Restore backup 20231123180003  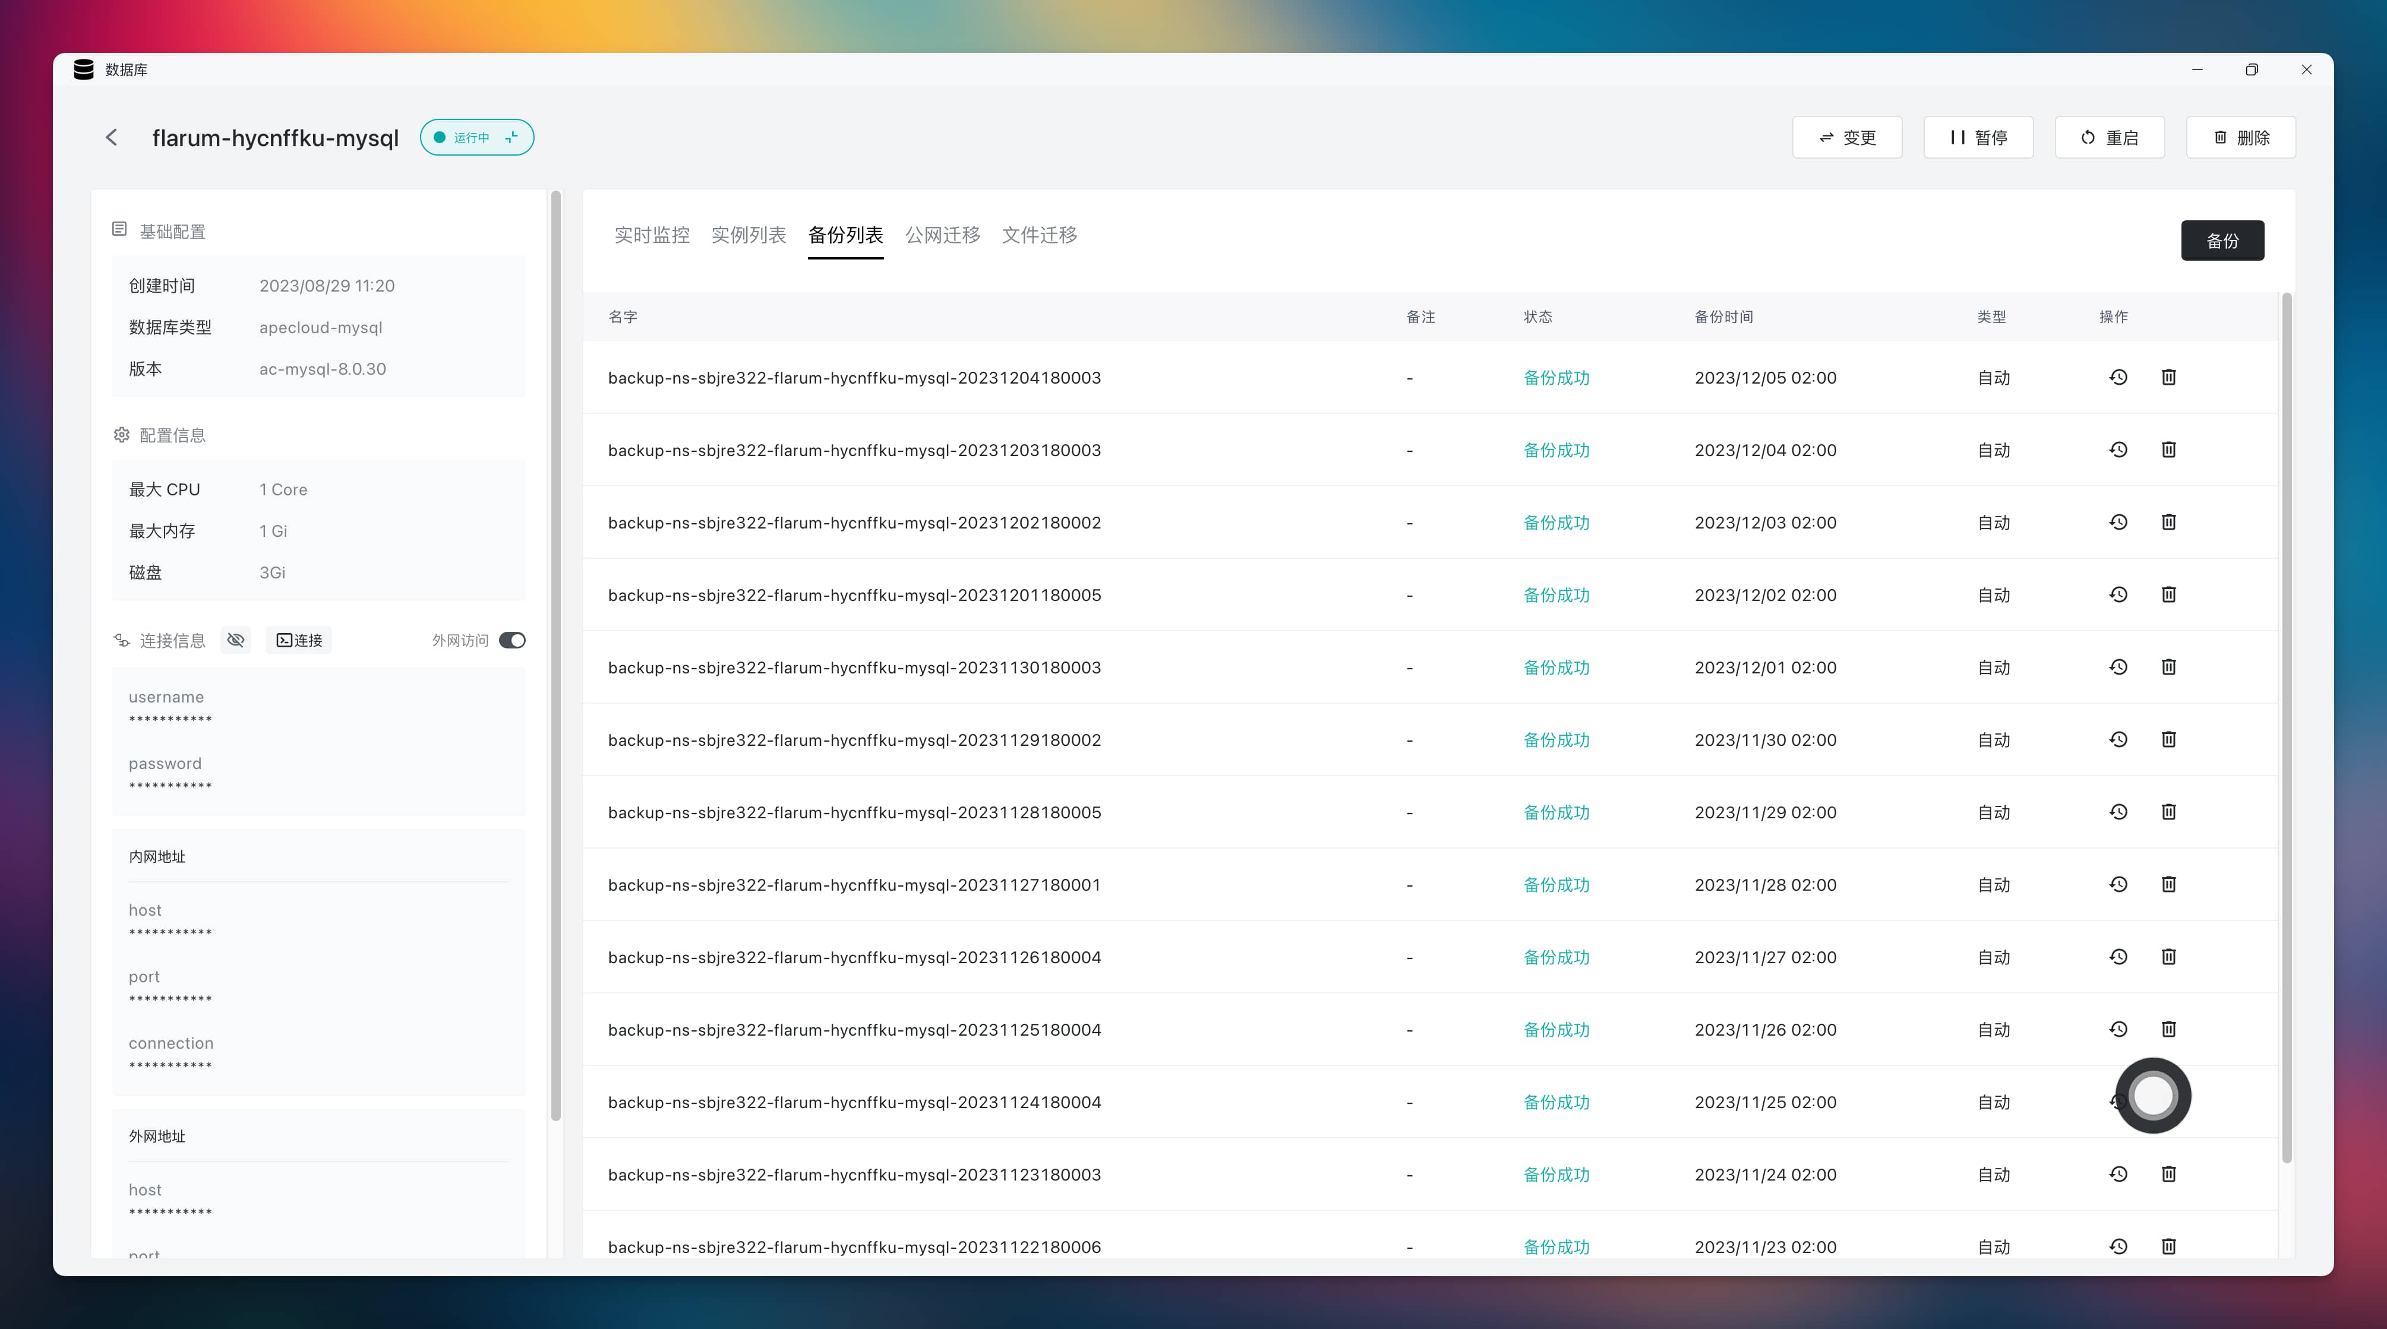pos(2118,1175)
